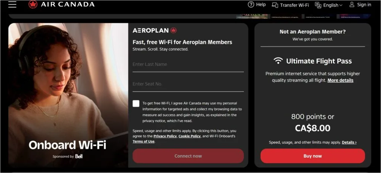Open the Terms of Use link
The height and width of the screenshot is (173, 381).
(x=143, y=141)
